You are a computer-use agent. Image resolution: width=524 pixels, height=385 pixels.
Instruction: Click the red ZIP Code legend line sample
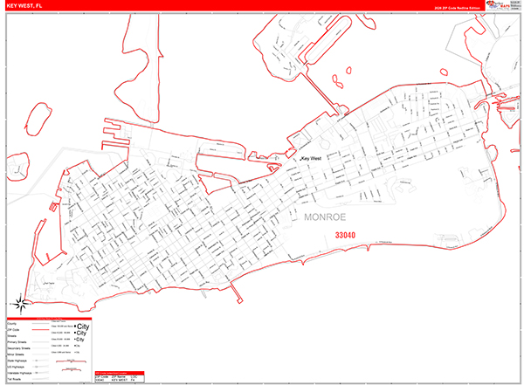click(40, 330)
